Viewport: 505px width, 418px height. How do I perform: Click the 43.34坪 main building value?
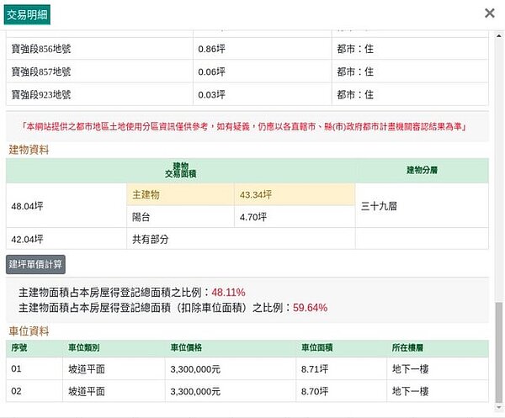click(x=256, y=194)
